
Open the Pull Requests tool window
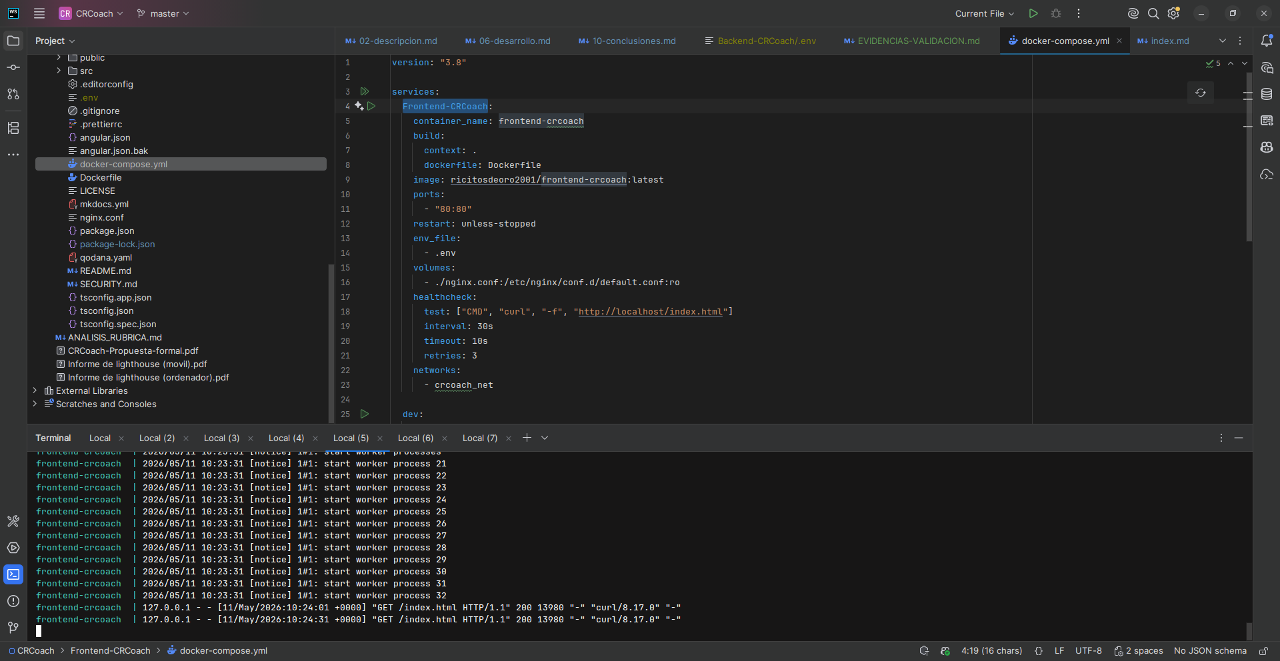(x=13, y=94)
